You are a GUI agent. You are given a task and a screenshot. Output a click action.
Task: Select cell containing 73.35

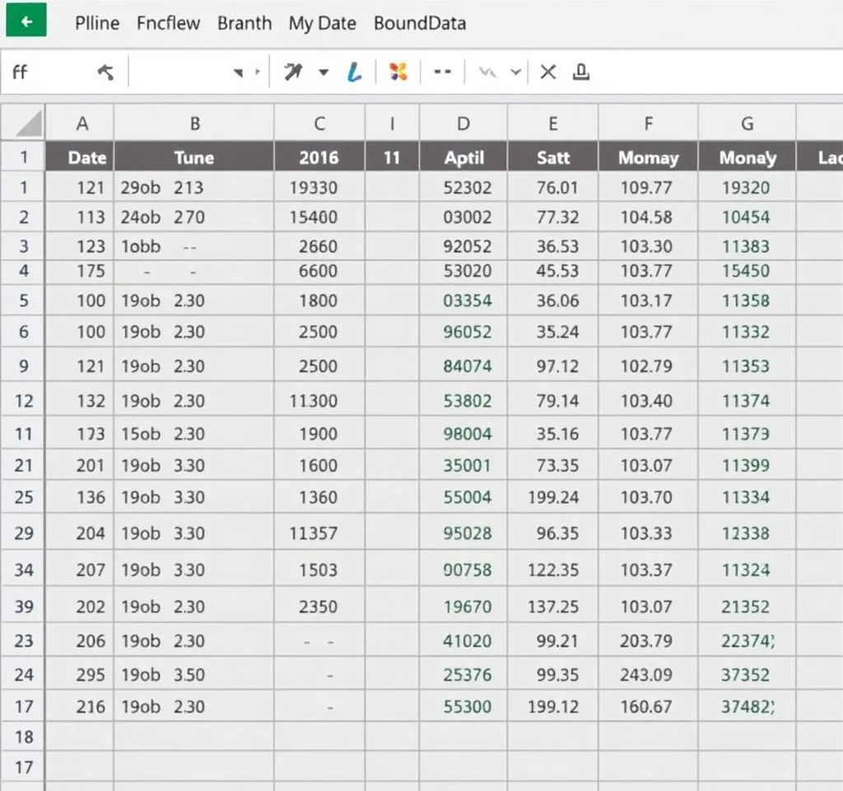click(552, 465)
